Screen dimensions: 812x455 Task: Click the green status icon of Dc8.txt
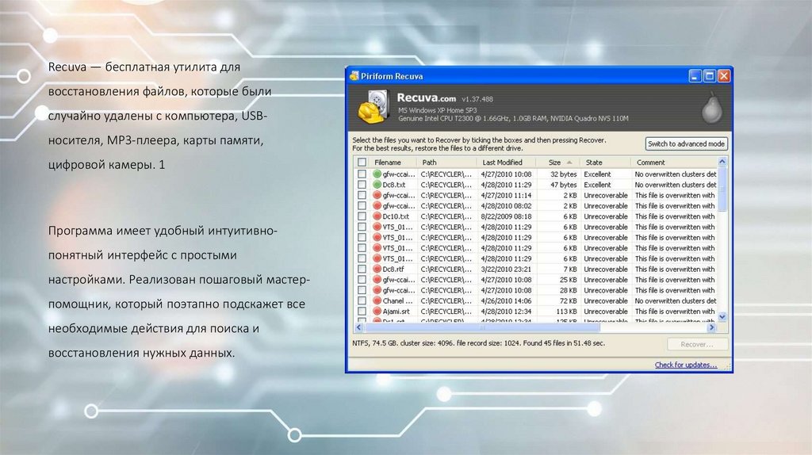[377, 185]
